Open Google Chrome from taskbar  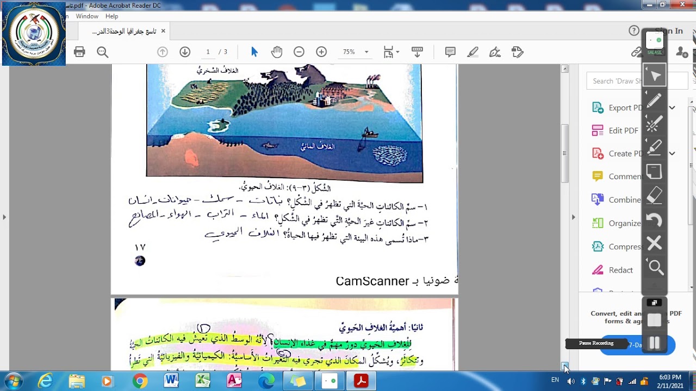pyautogui.click(x=140, y=381)
